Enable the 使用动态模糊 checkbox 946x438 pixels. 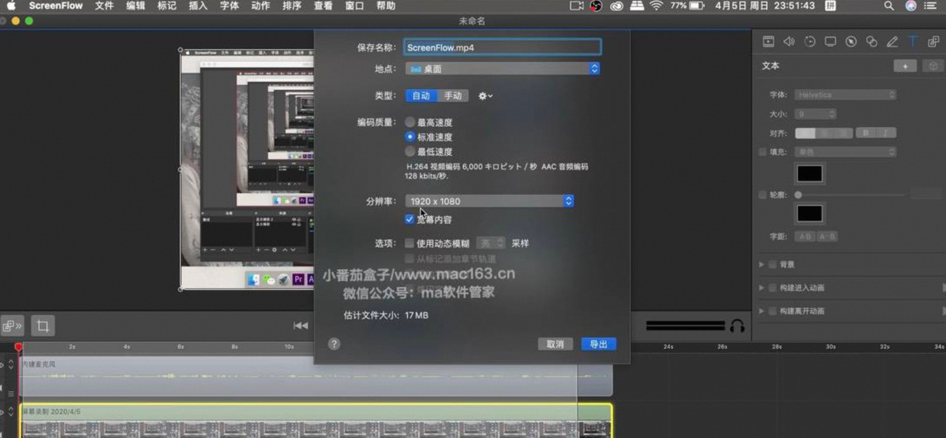(409, 243)
